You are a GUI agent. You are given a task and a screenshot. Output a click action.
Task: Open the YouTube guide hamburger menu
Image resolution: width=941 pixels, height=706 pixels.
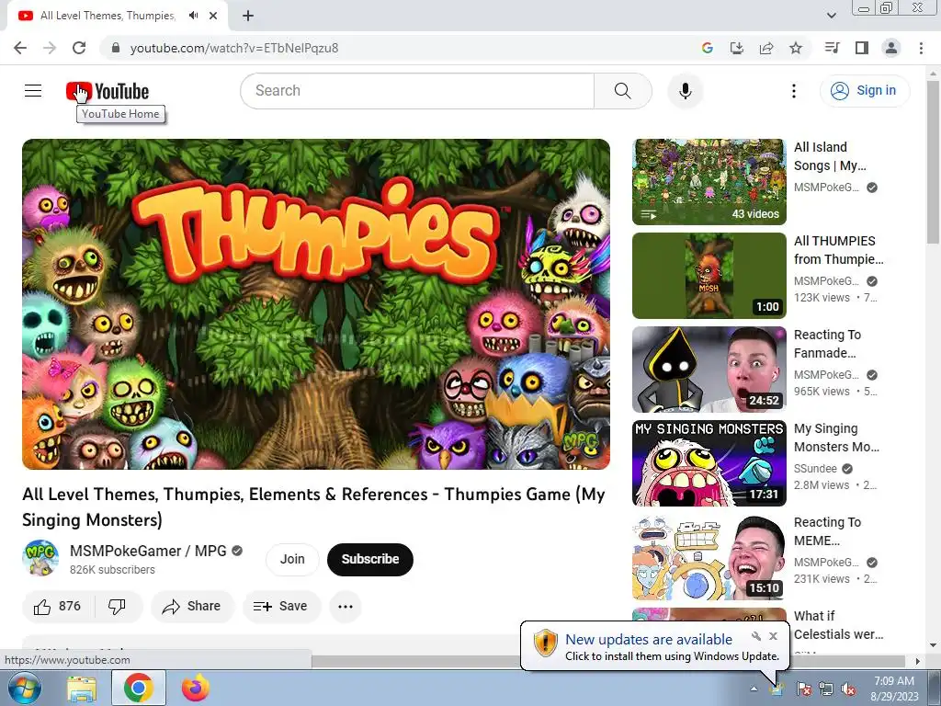tap(33, 91)
